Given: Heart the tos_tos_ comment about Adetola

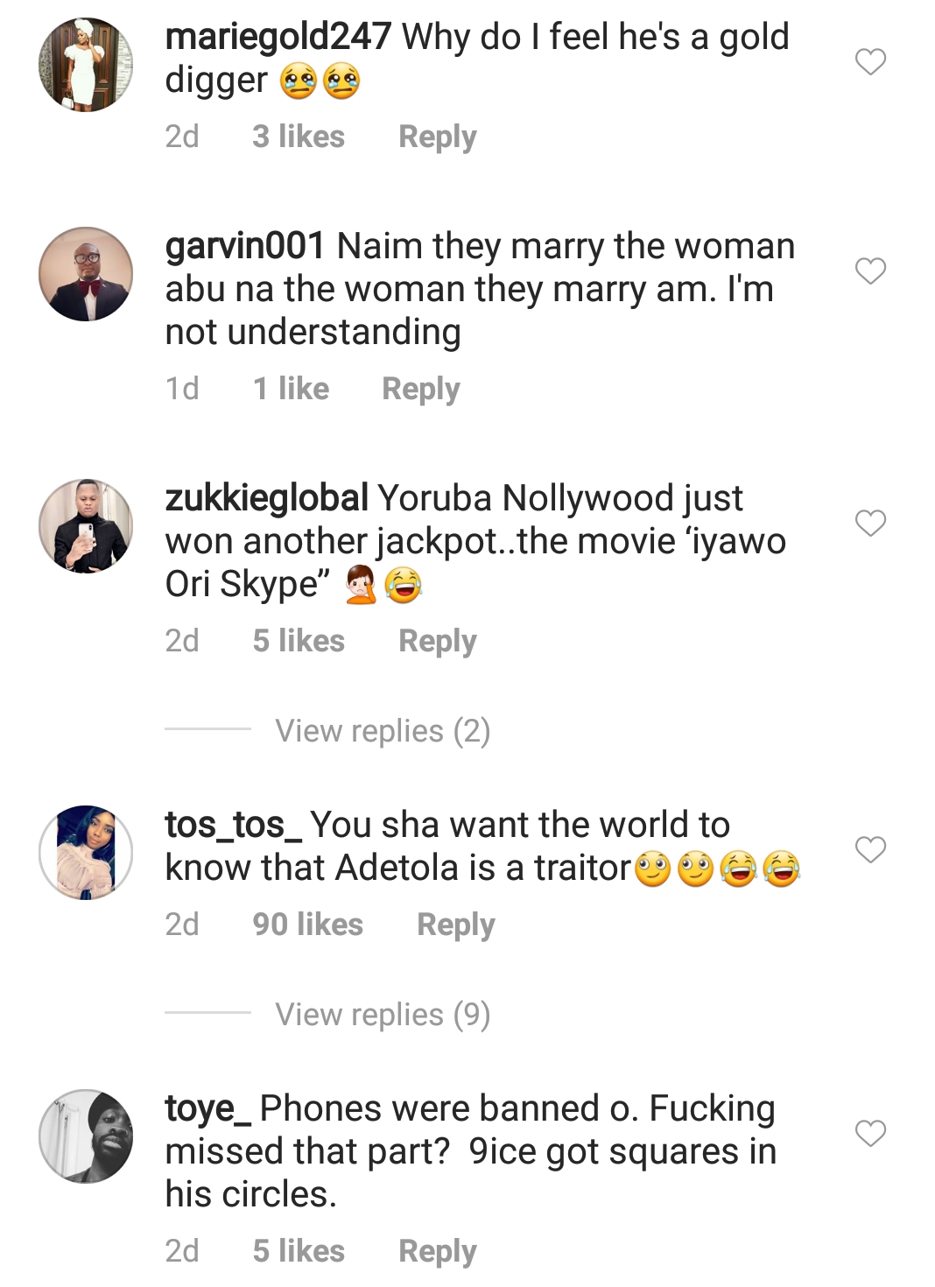Looking at the screenshot, I should point(870,849).
